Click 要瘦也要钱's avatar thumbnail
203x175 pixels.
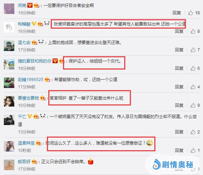tap(9, 101)
